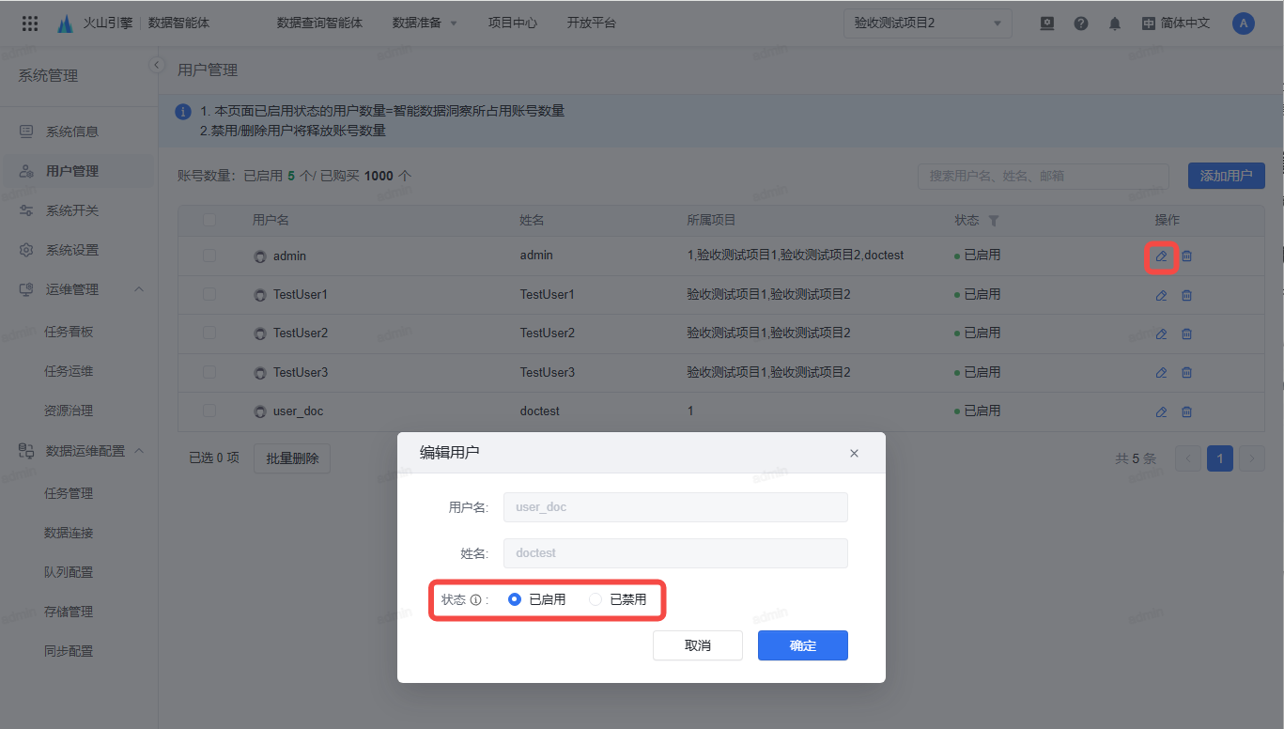Select the 已禁用 radio option

click(x=596, y=599)
